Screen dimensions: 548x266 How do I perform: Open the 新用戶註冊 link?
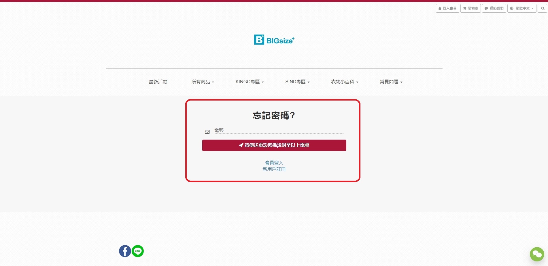[x=274, y=169]
